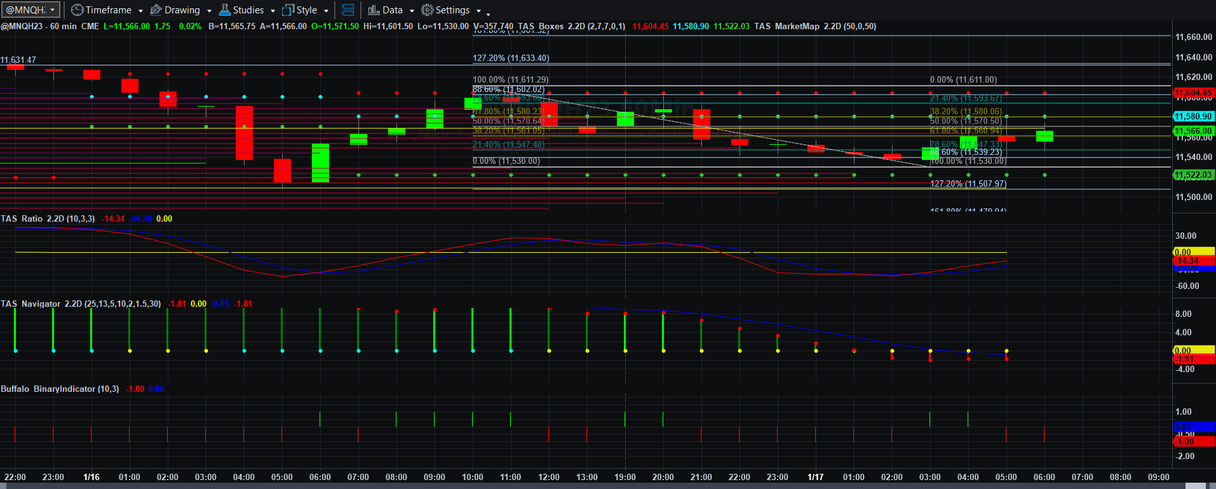
Task: Open the Style menu label
Action: (307, 10)
